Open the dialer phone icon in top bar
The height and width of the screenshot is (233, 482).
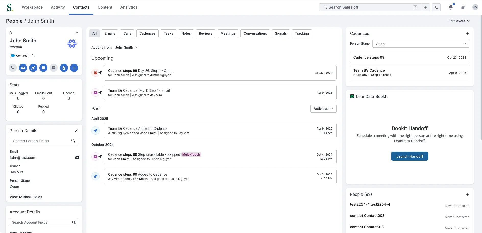pos(436,7)
